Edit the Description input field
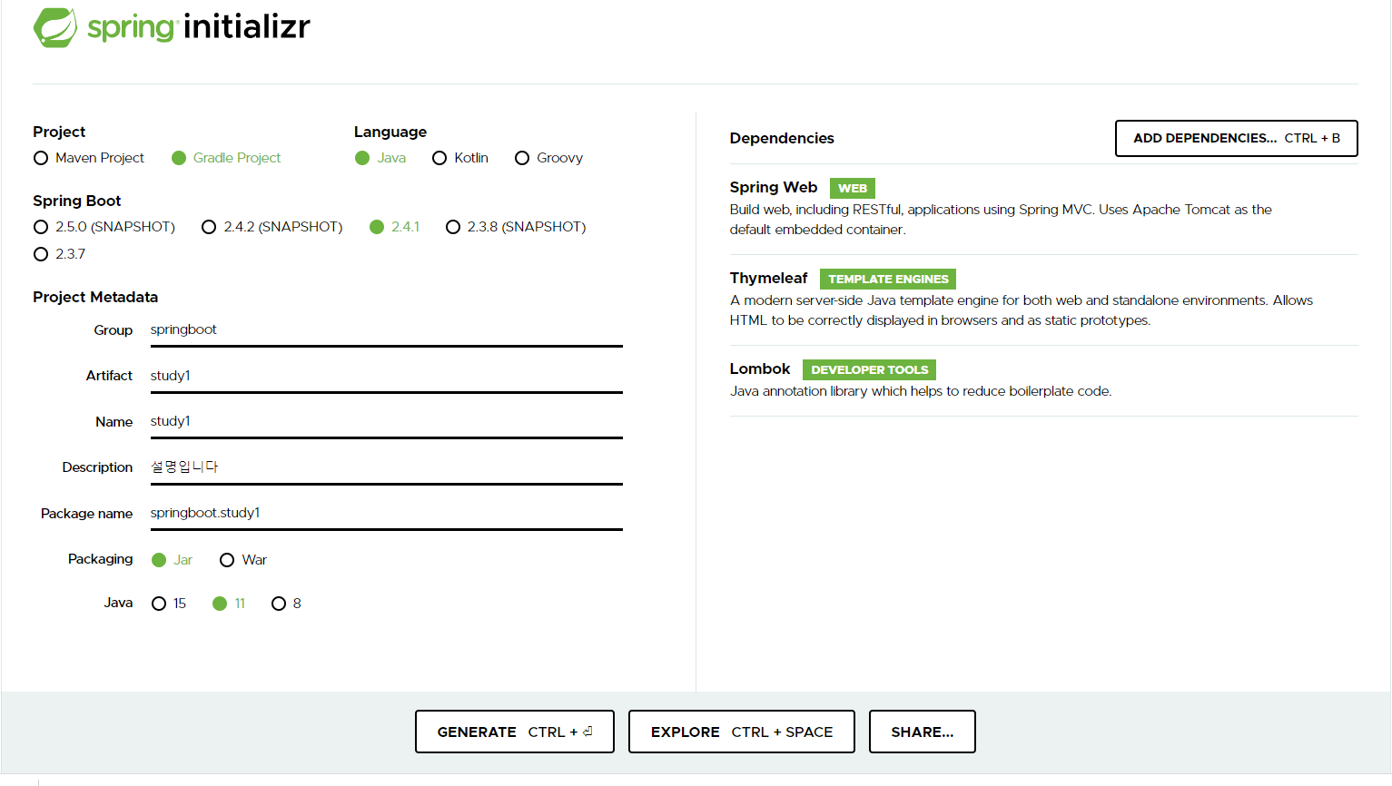This screenshot has width=1392, height=786. tap(386, 467)
